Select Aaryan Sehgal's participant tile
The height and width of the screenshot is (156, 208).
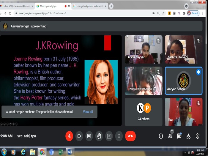click(x=184, y=81)
